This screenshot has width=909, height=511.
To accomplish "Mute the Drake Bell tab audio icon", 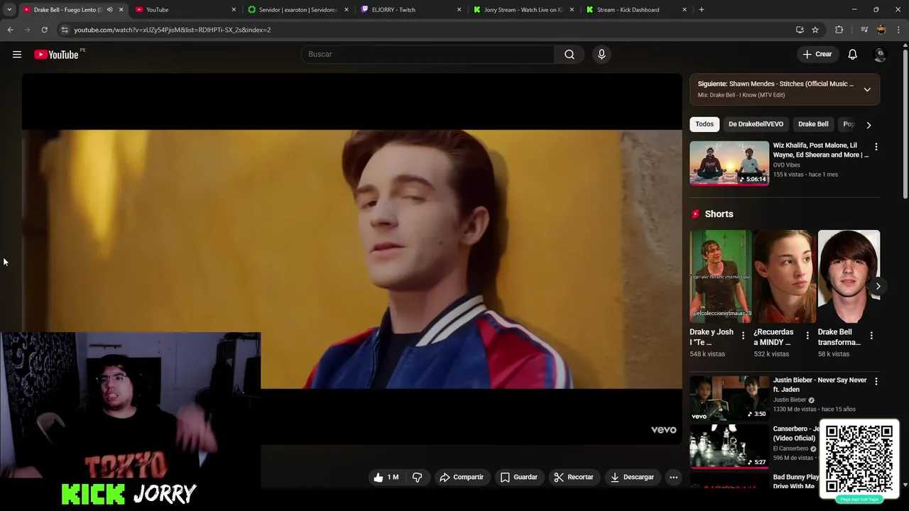I will (109, 10).
